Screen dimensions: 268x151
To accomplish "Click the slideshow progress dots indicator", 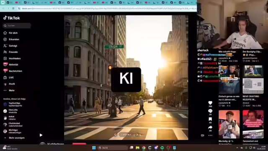I will tap(126, 135).
